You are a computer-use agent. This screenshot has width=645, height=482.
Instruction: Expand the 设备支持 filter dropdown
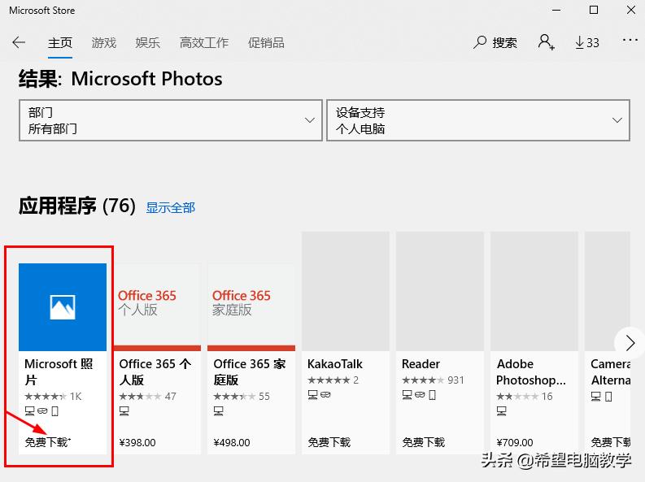(478, 120)
